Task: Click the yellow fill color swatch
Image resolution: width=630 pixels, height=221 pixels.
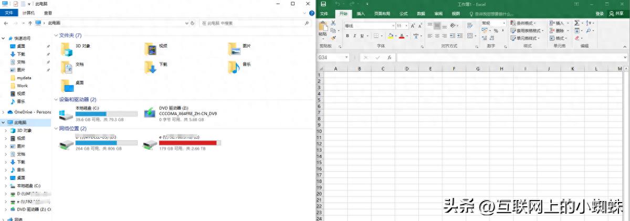Action: click(390, 36)
